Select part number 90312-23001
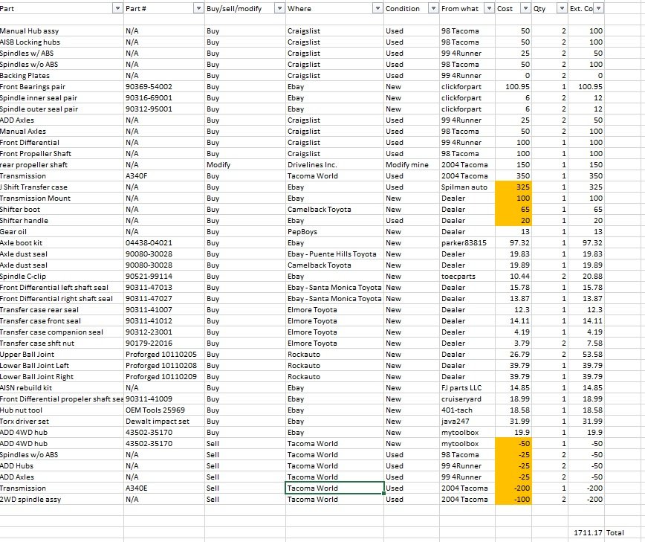 (163, 332)
